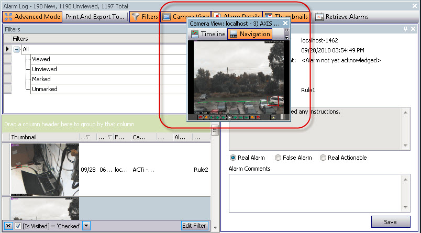Image resolution: width=421 pixels, height=233 pixels.
Task: Close the Alarm Details panel
Action: coord(413,29)
